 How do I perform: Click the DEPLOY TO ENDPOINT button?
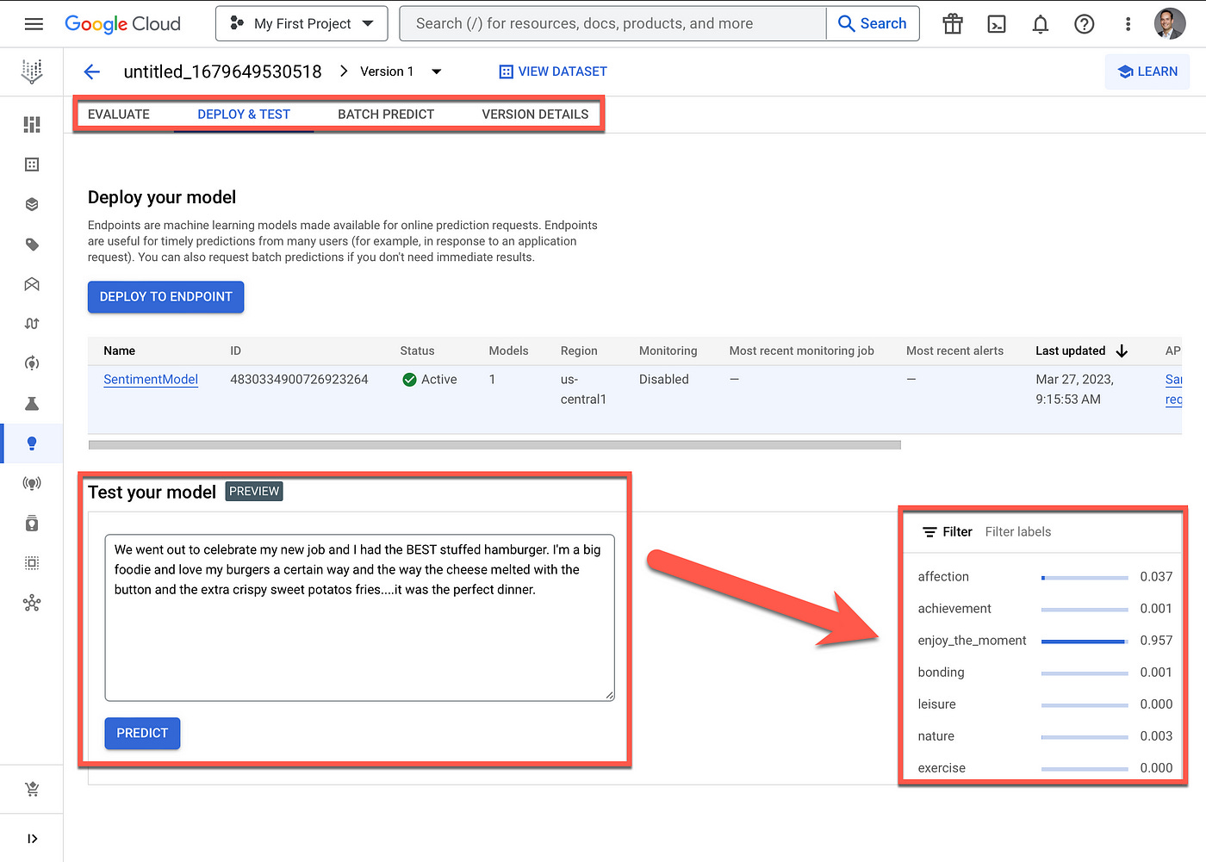165,296
